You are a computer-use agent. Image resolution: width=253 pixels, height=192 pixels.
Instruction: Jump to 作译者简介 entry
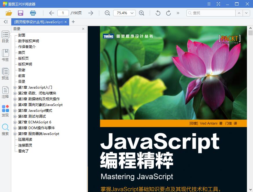27,47
